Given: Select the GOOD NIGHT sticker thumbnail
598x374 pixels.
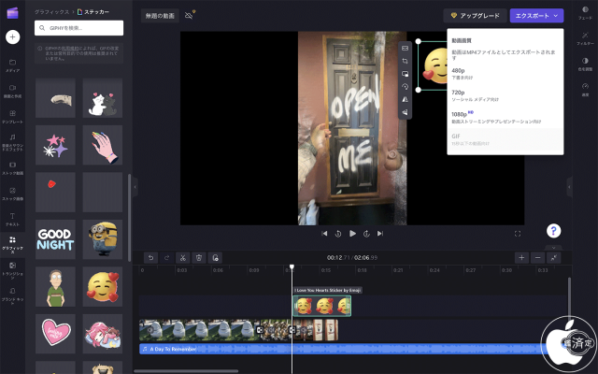Looking at the screenshot, I should [55, 237].
